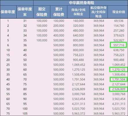
Task: Select age 100 in policy year-end column
Action: coord(25,109)
